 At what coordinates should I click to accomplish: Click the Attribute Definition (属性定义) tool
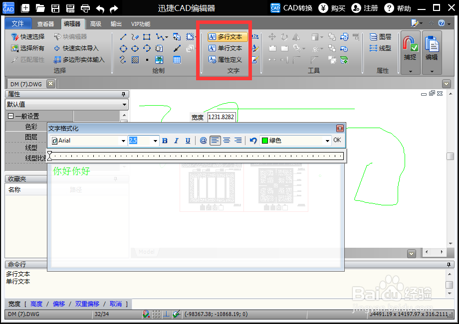point(226,60)
